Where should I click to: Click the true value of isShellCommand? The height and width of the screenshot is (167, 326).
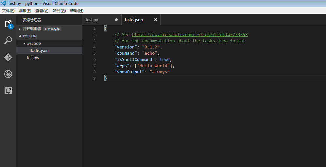pyautogui.click(x=165, y=60)
